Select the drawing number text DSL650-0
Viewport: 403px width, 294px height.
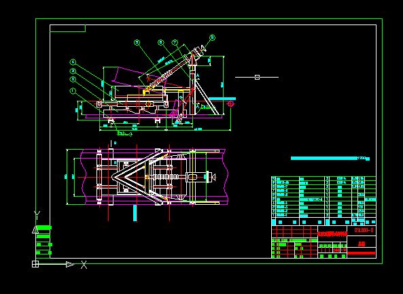tap(364, 230)
